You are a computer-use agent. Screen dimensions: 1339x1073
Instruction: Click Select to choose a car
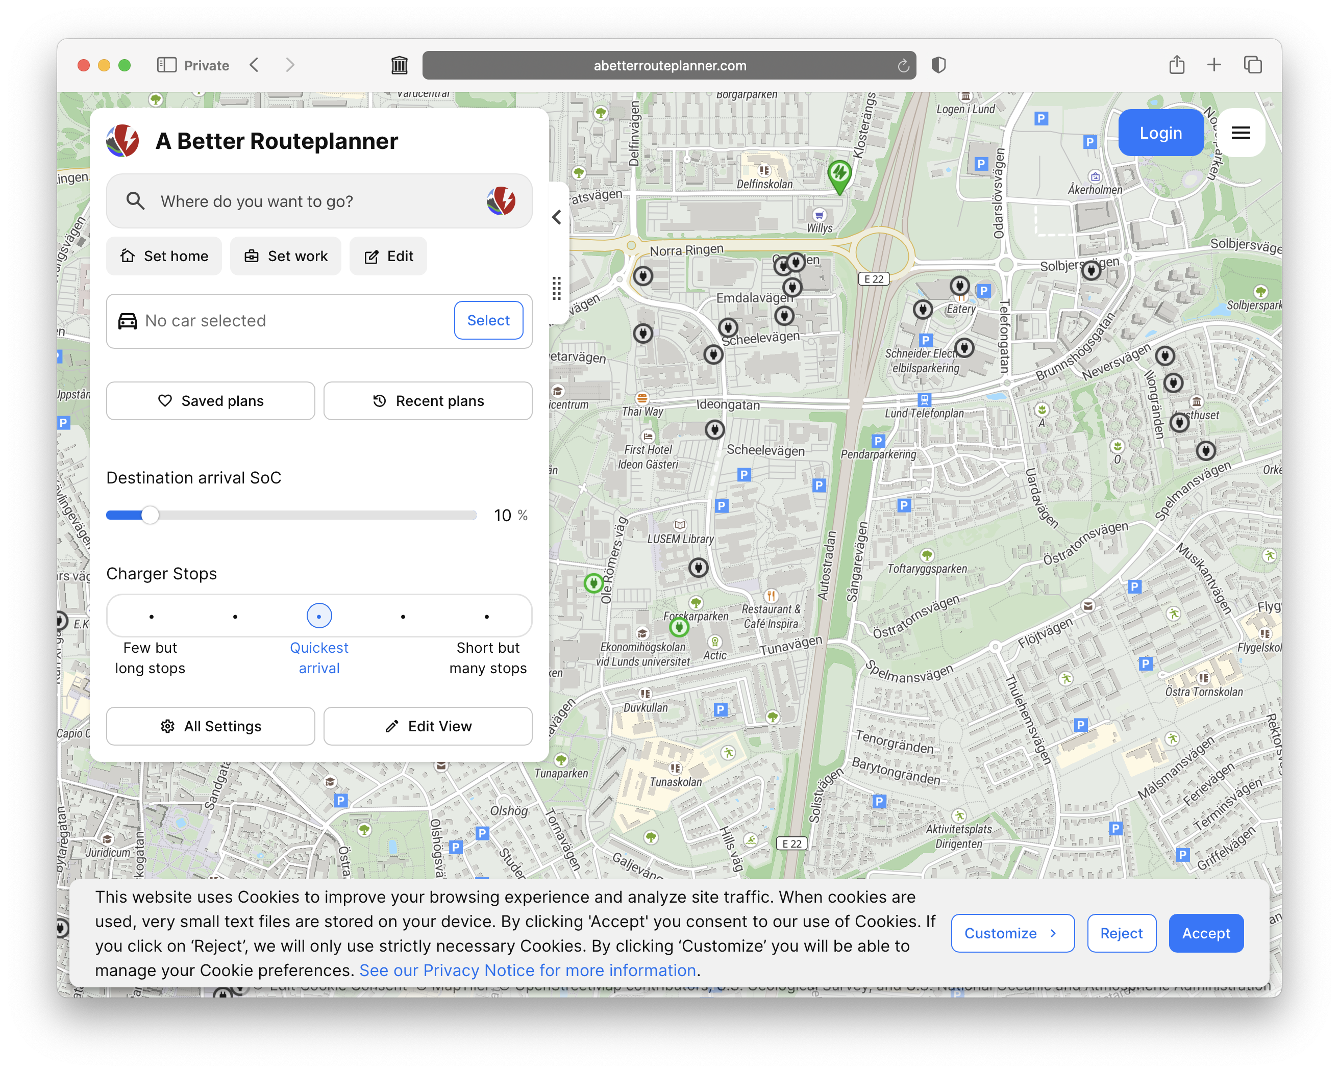(x=488, y=320)
